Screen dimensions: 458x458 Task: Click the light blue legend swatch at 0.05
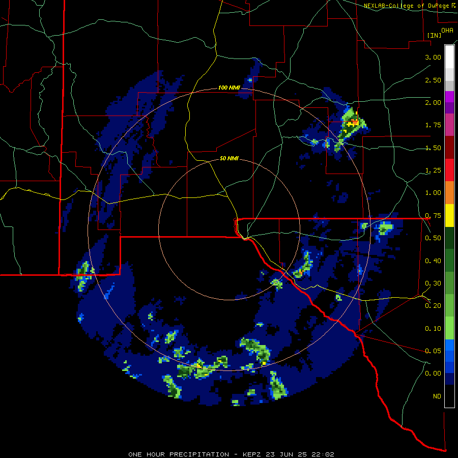click(449, 345)
